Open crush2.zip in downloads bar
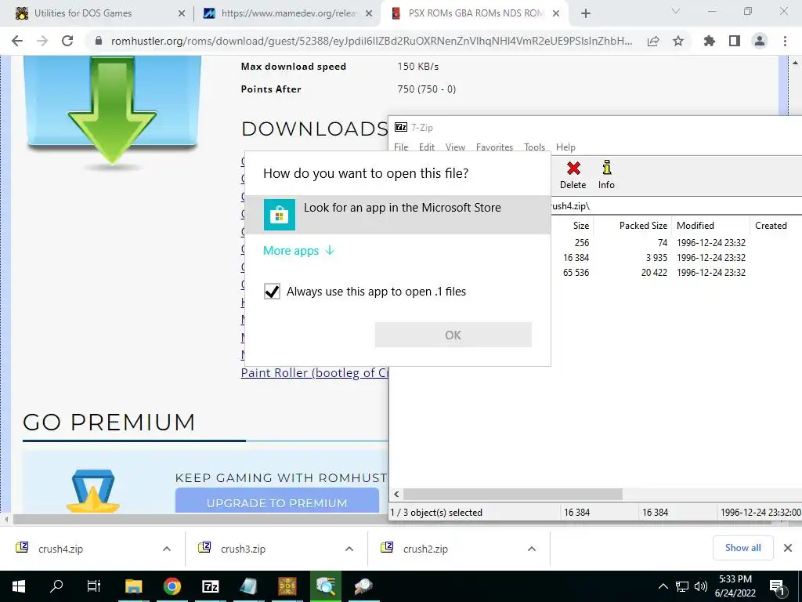The height and width of the screenshot is (602, 802). 425,549
